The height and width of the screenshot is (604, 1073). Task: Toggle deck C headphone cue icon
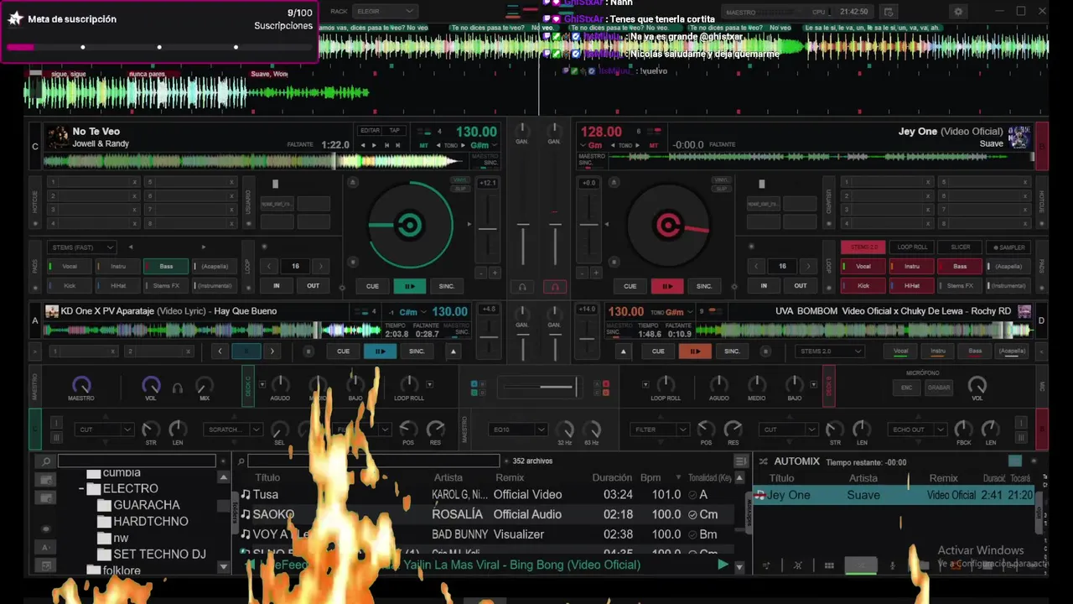522,287
